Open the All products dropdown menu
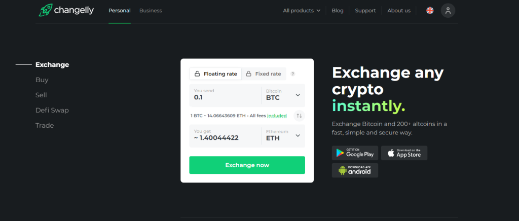This screenshot has width=519, height=221. click(302, 11)
